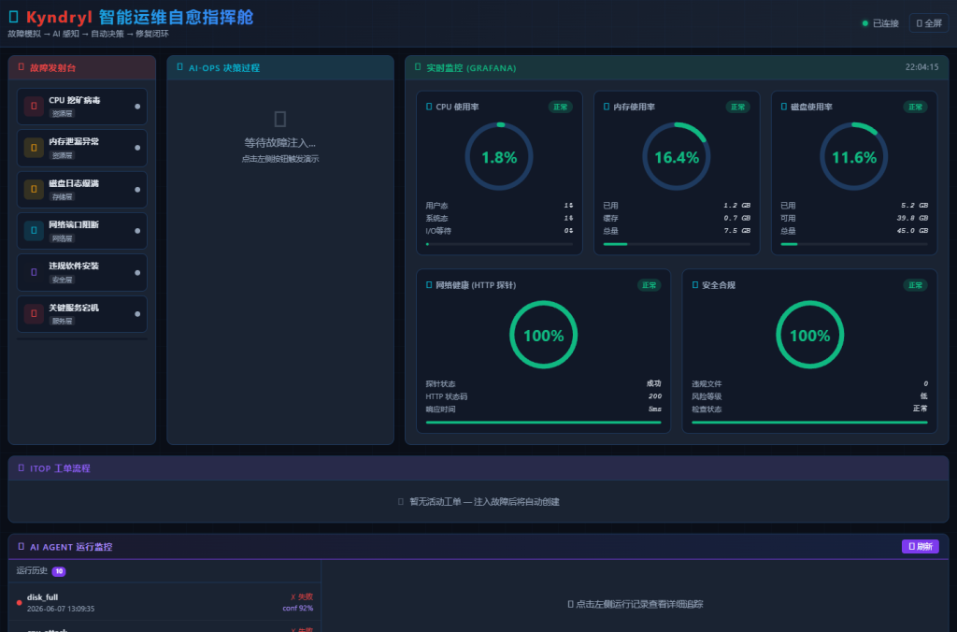Click the disk 可用 value 39.8 GB

pyautogui.click(x=912, y=218)
